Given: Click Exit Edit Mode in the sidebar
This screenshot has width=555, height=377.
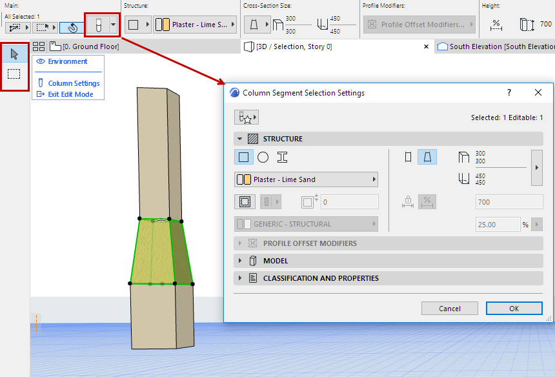Looking at the screenshot, I should pos(71,94).
